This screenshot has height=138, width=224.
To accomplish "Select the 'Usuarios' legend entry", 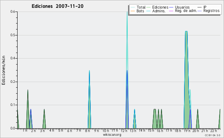I will [182, 7].
